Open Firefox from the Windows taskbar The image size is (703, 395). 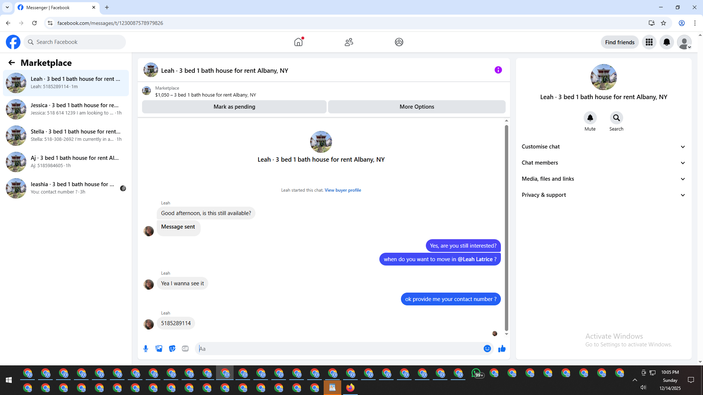point(350,388)
